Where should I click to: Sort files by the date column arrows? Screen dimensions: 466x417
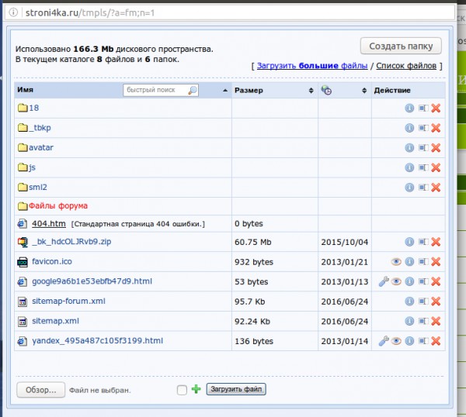click(x=364, y=91)
